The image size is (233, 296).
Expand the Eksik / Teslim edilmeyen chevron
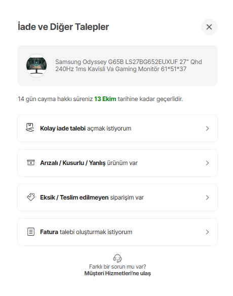point(207,198)
